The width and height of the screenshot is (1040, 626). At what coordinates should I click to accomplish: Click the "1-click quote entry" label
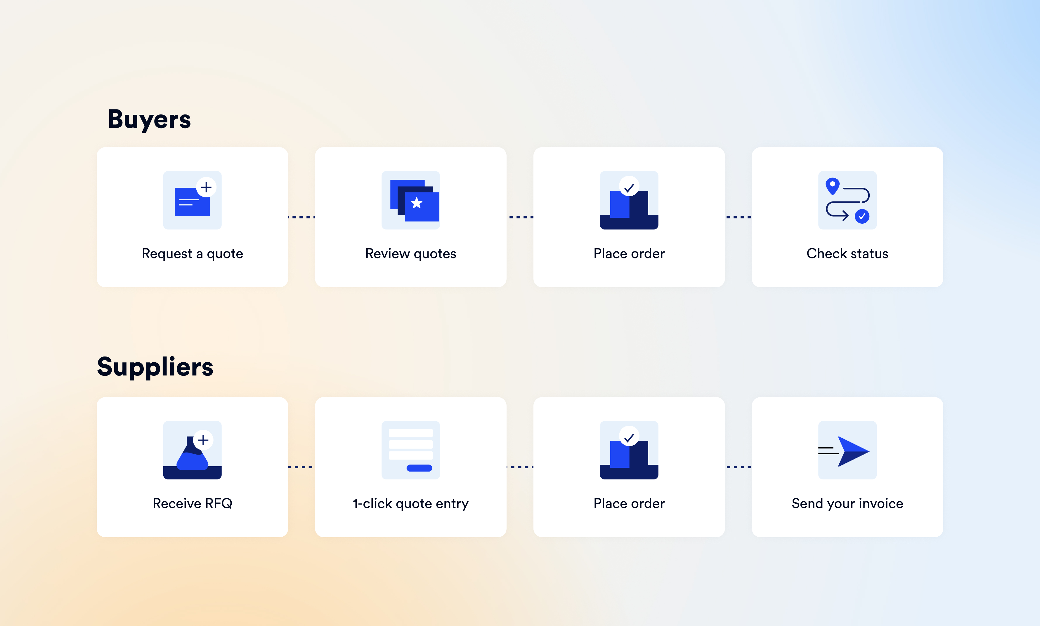411,503
